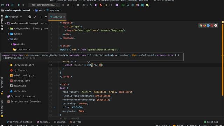
Task: Open preview in Safari browser icon
Action: coord(208,26)
